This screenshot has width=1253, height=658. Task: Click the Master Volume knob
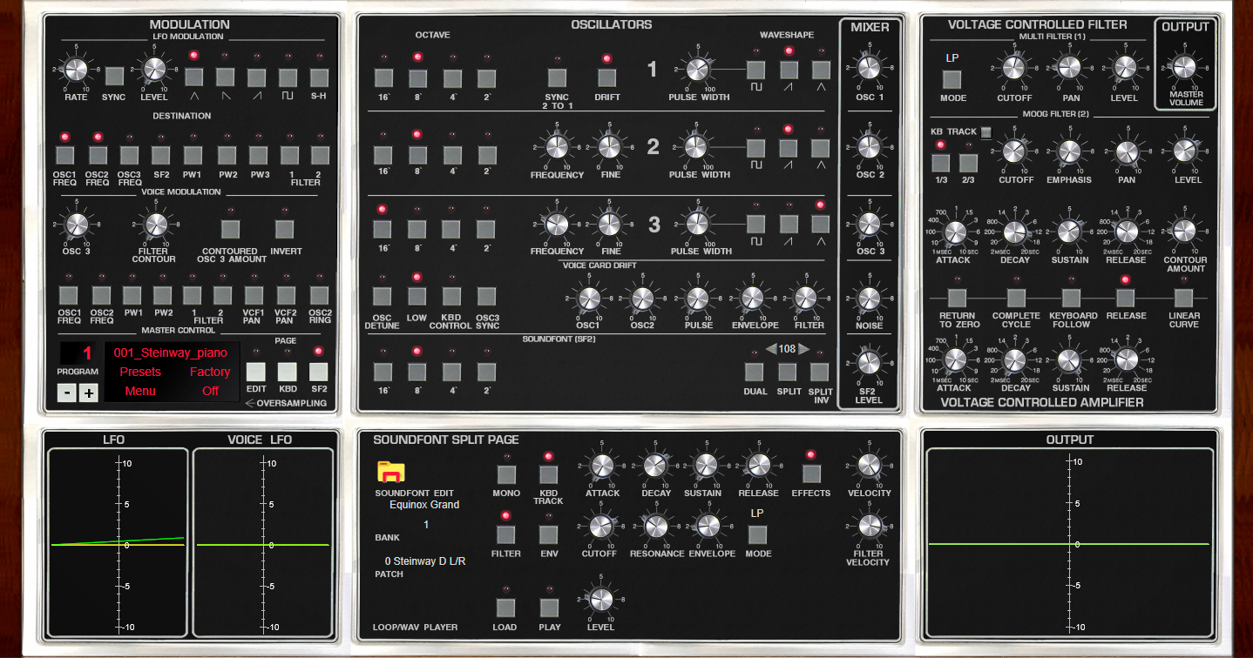coord(1185,68)
